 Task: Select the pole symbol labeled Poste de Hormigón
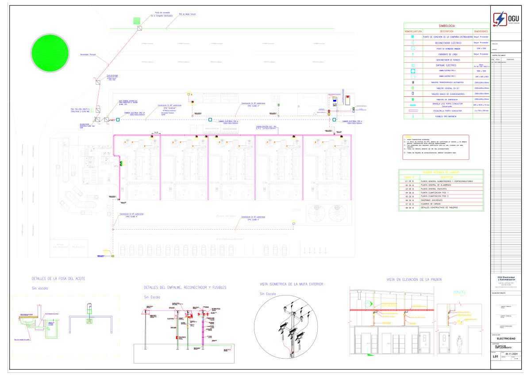pos(98,82)
